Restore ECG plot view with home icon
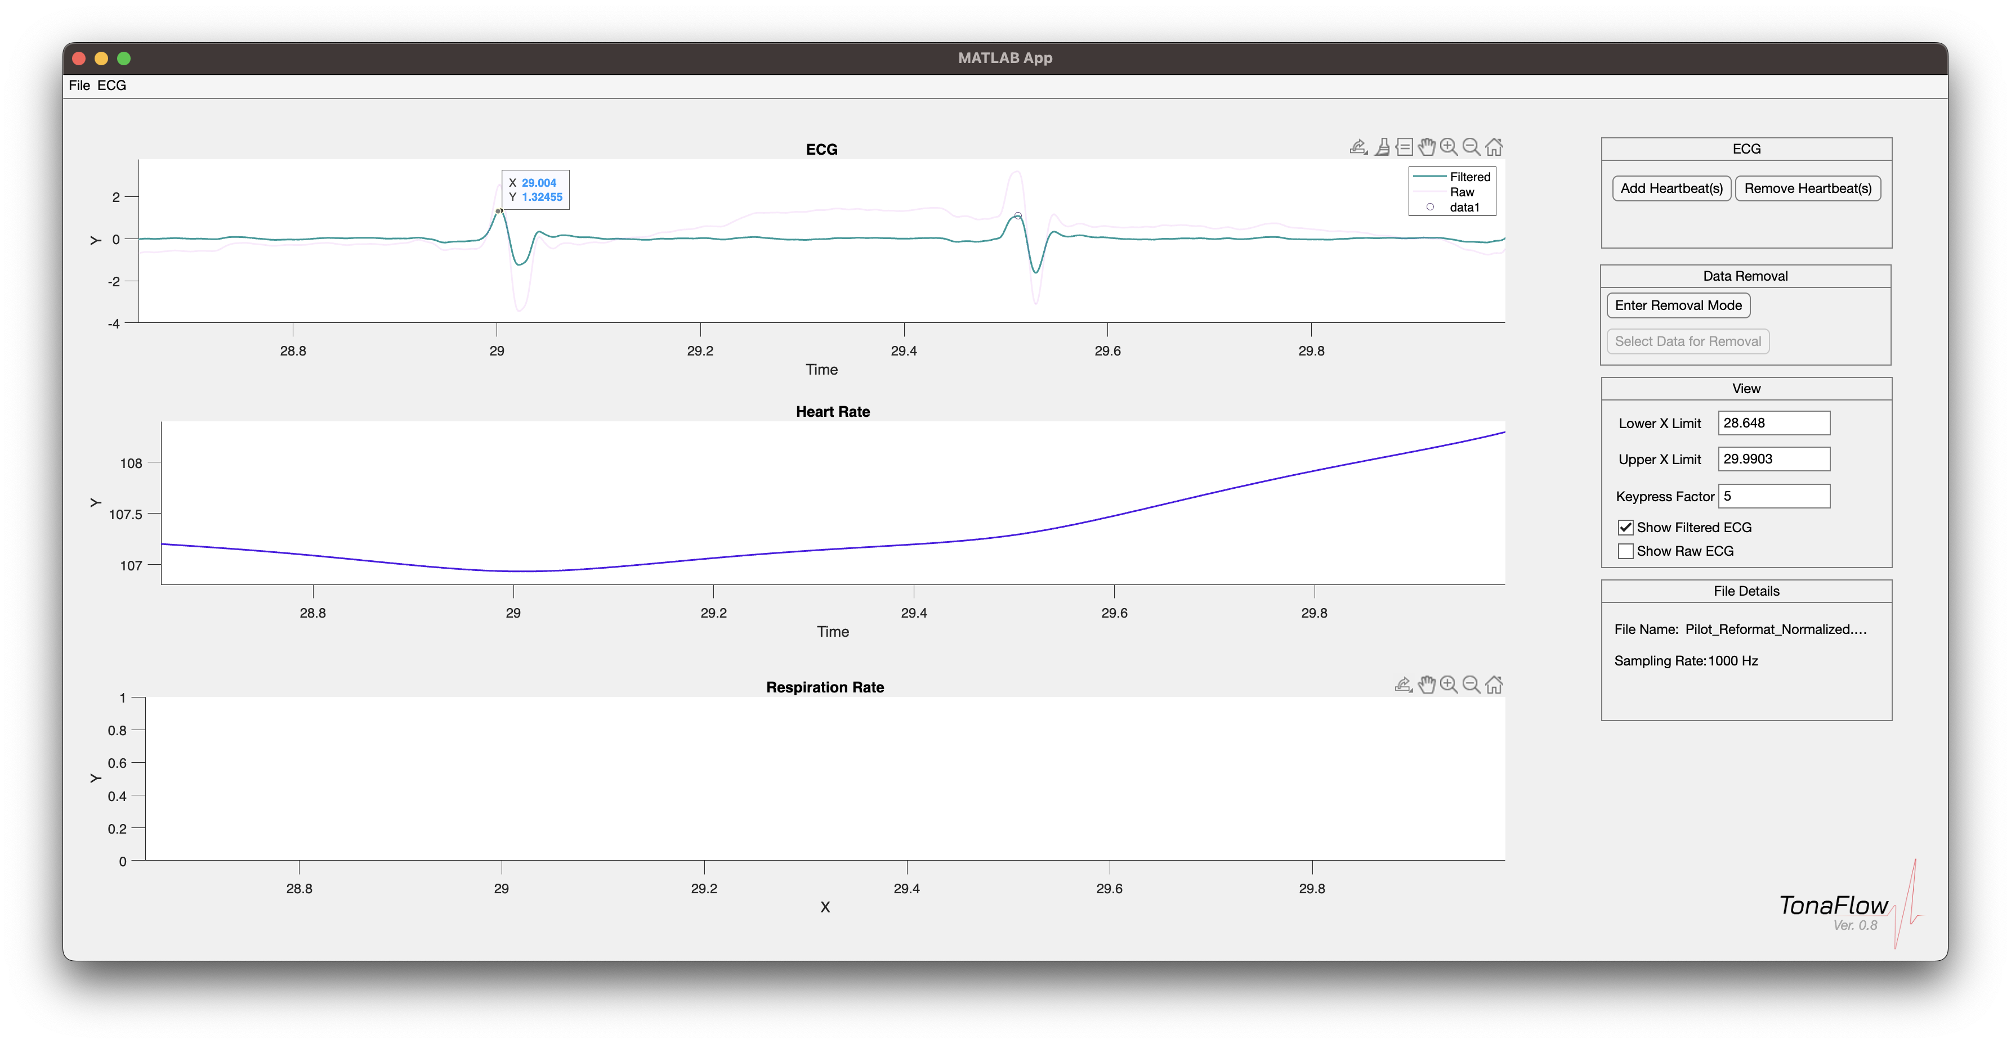Screen dimensions: 2011x1044 tap(1494, 147)
